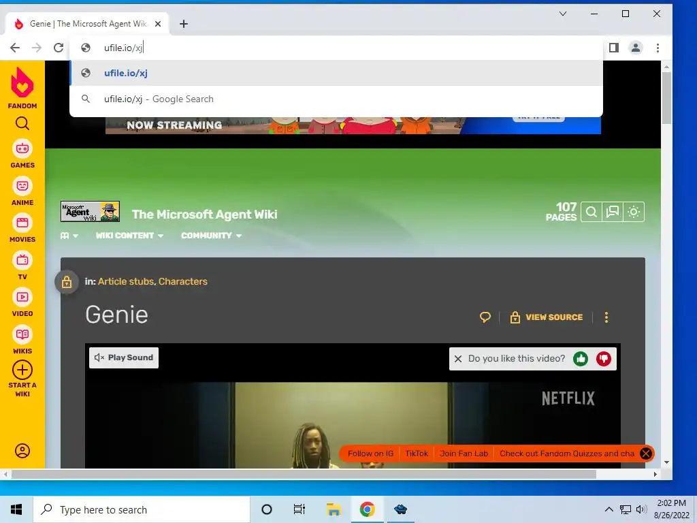Go to the TV section in sidebar
Image resolution: width=697 pixels, height=523 pixels.
coord(22,266)
